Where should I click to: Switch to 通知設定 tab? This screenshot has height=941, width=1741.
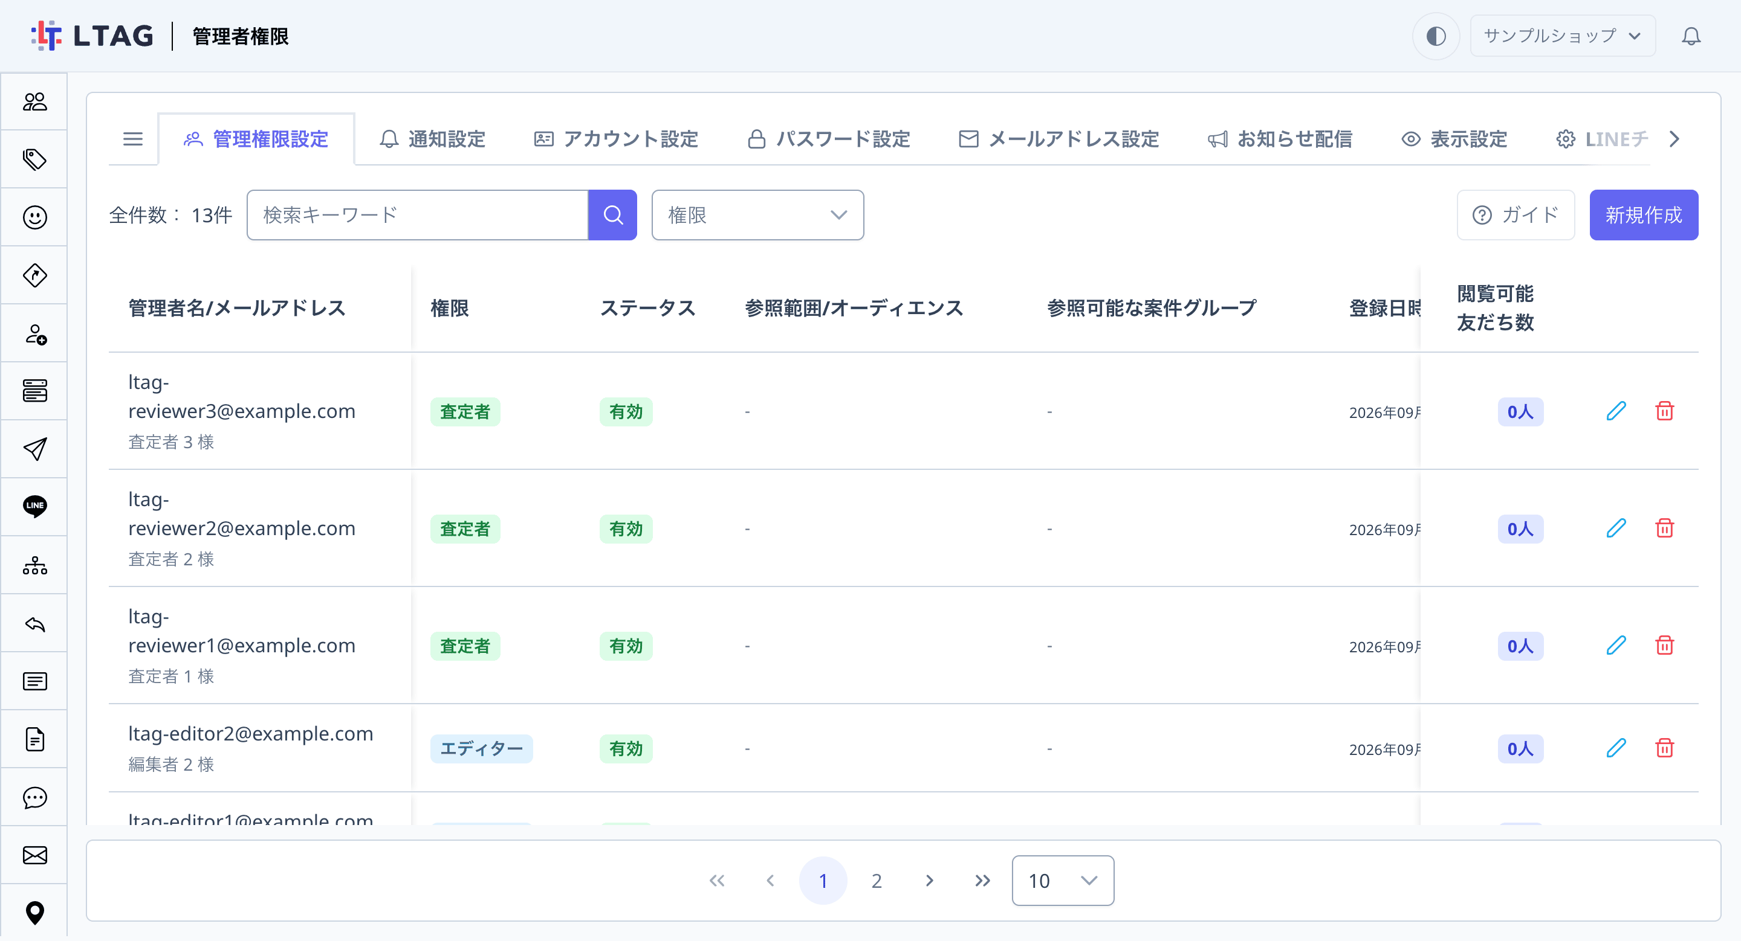click(433, 139)
